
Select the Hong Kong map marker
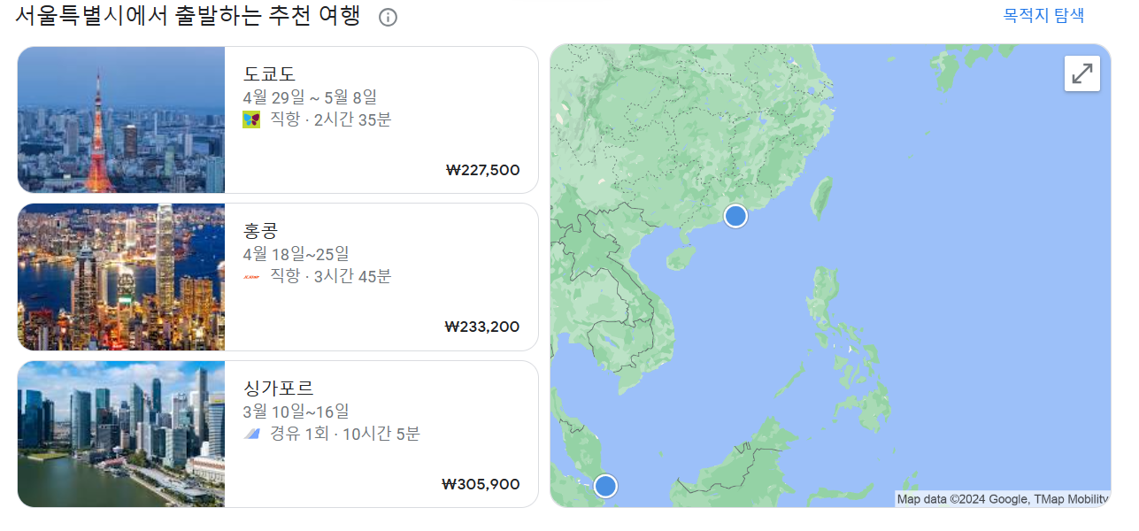point(735,215)
